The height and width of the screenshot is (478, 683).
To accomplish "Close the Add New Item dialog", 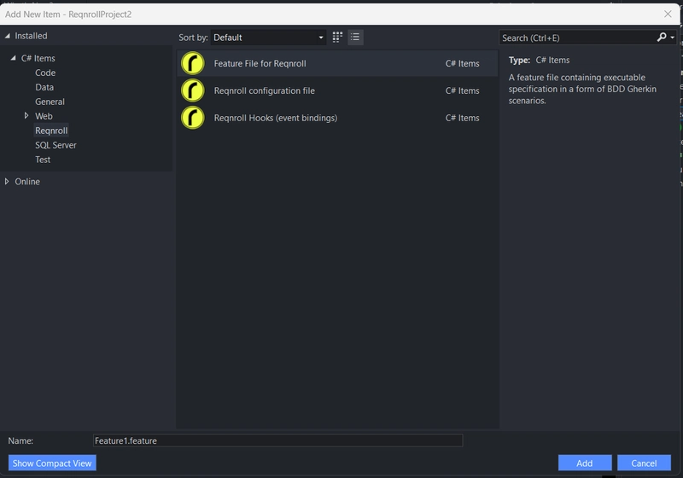I will click(x=668, y=14).
